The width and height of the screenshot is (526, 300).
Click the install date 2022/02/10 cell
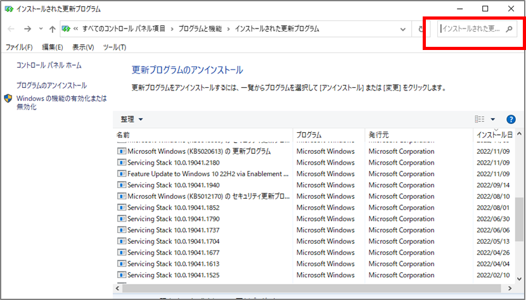(x=493, y=275)
